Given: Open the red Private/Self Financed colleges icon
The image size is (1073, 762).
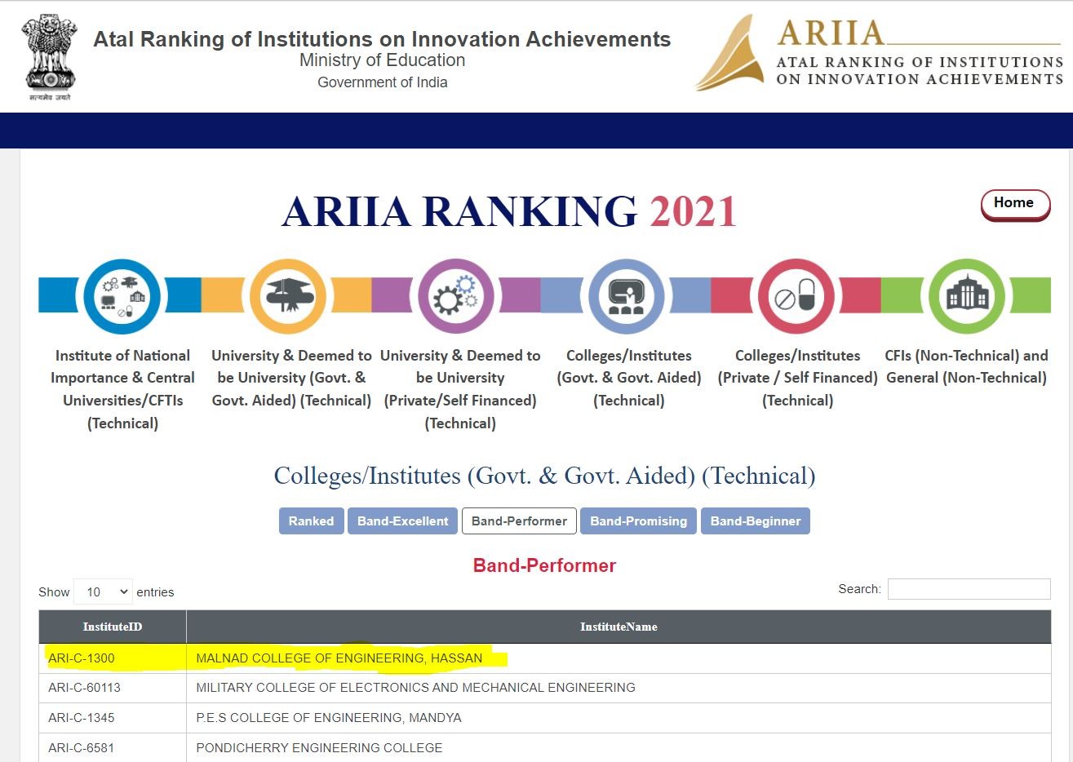Looking at the screenshot, I should [x=796, y=296].
